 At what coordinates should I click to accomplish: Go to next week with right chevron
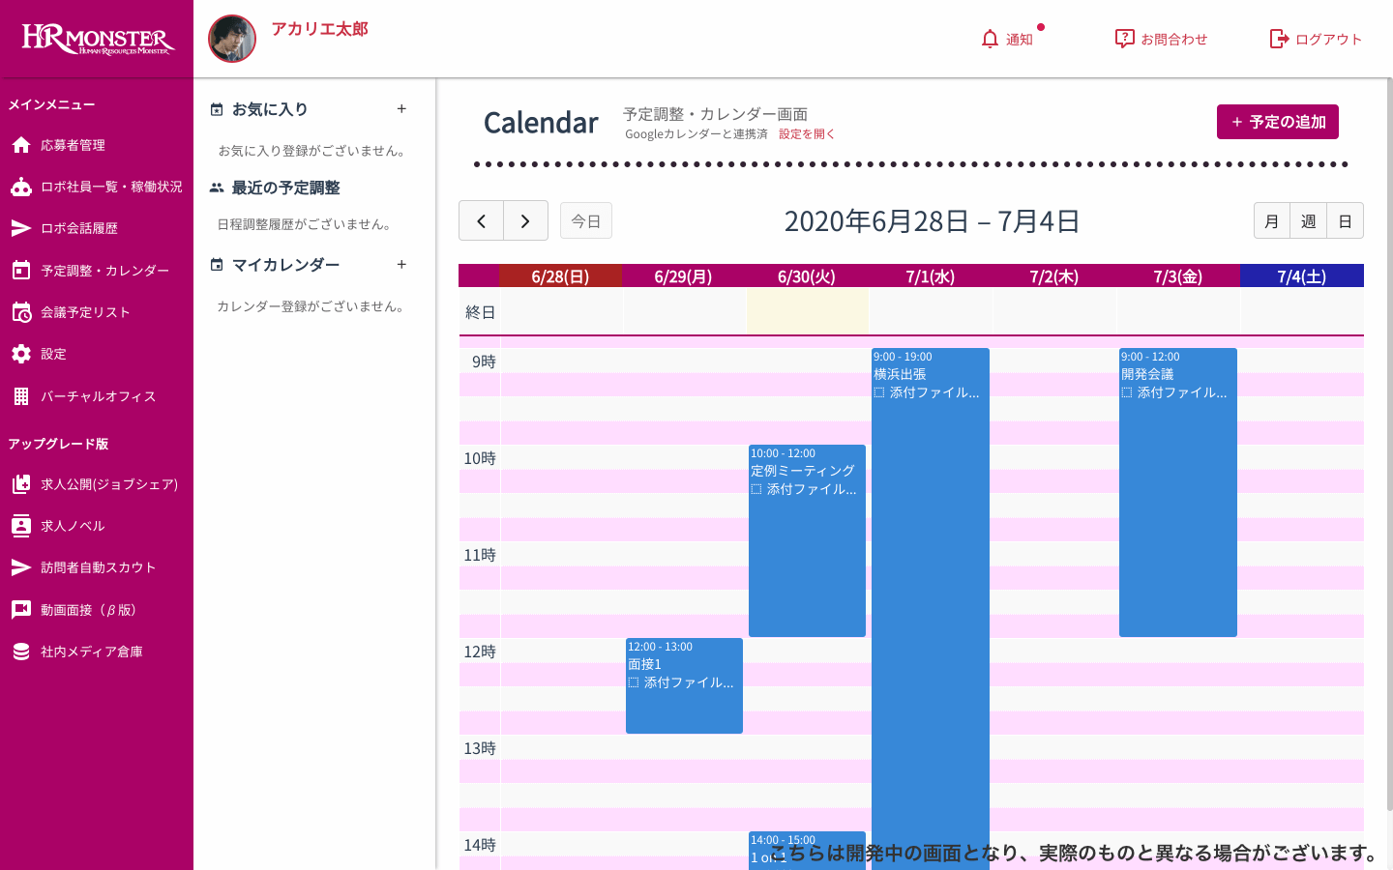525,220
